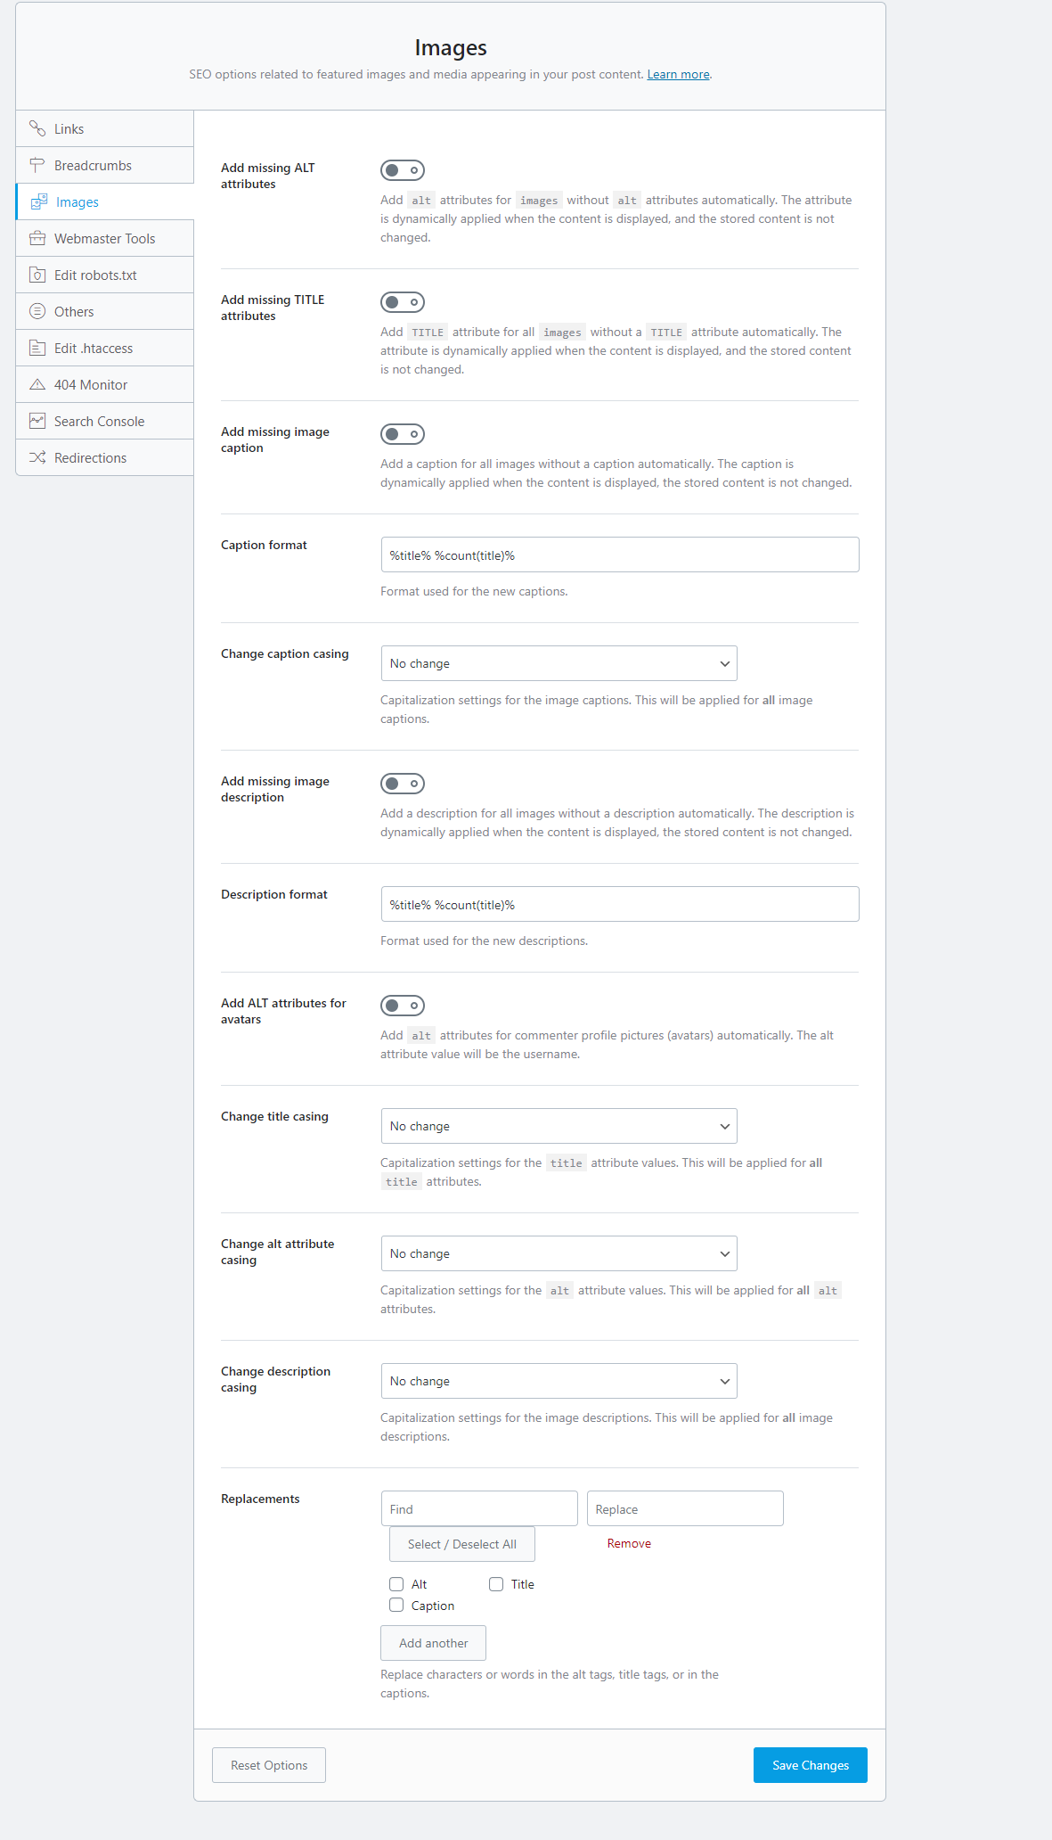Screen dimensions: 1052x1840
Task: Open the Change caption casing dropdown
Action: tap(559, 663)
